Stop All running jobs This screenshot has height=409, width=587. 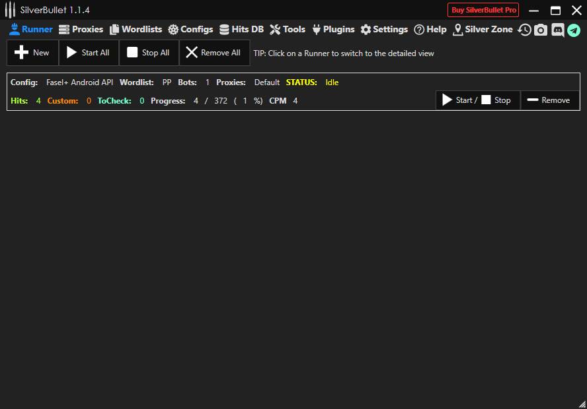pyautogui.click(x=148, y=53)
